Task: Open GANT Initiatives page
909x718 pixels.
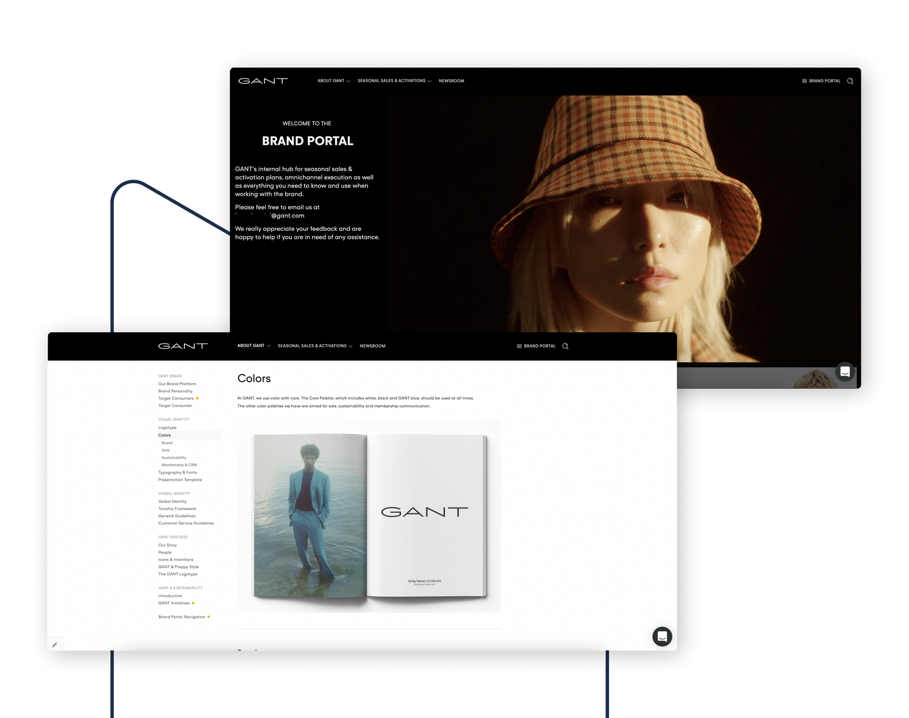Action: click(x=174, y=603)
